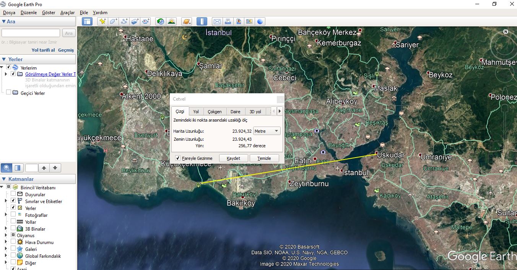Click the add polygon toolbar icon
Viewport: 517px width, 270px height.
(113, 21)
